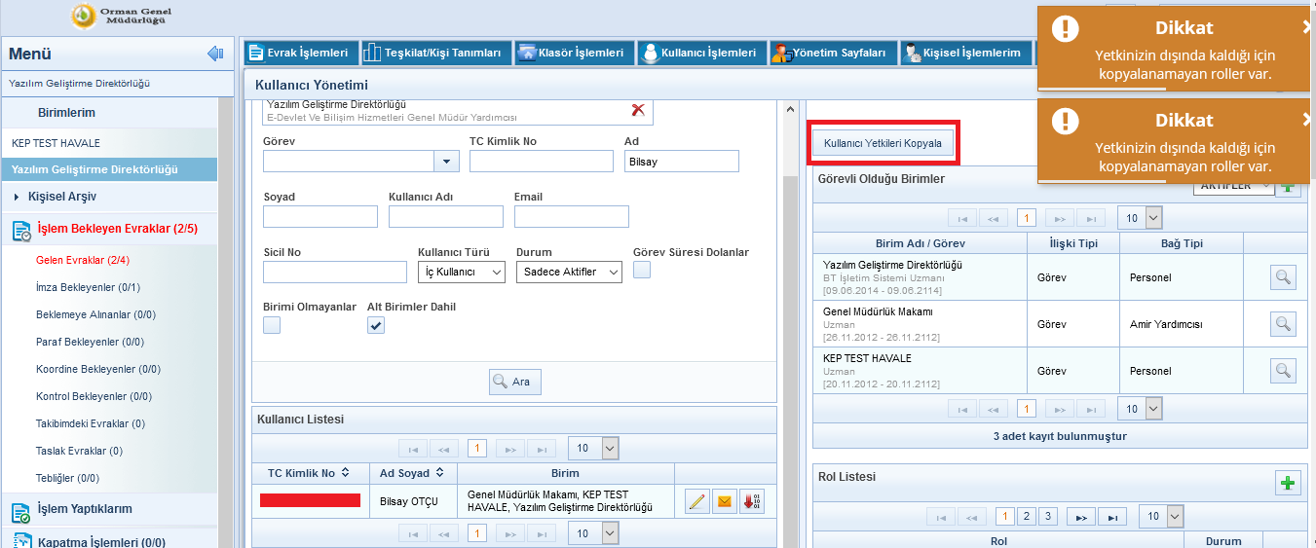Open the Klasör İşlemleri menu
This screenshot has height=548, width=1316.
[x=575, y=53]
